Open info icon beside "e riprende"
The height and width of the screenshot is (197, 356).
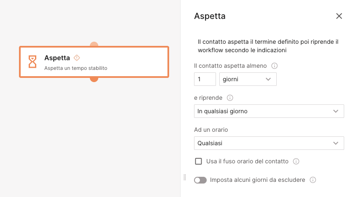[230, 98]
